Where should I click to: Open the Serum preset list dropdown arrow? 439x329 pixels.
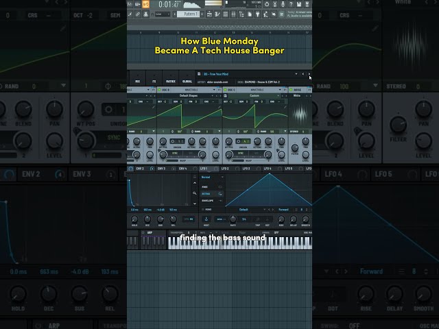click(x=296, y=74)
